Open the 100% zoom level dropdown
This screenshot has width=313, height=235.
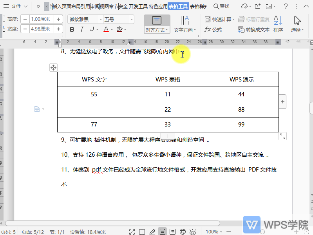[214, 232]
